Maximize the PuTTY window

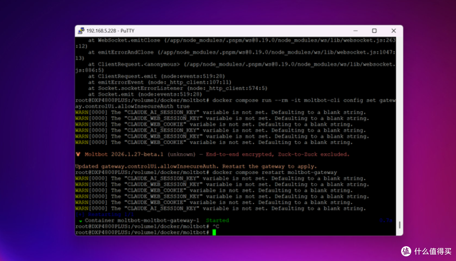pos(374,30)
